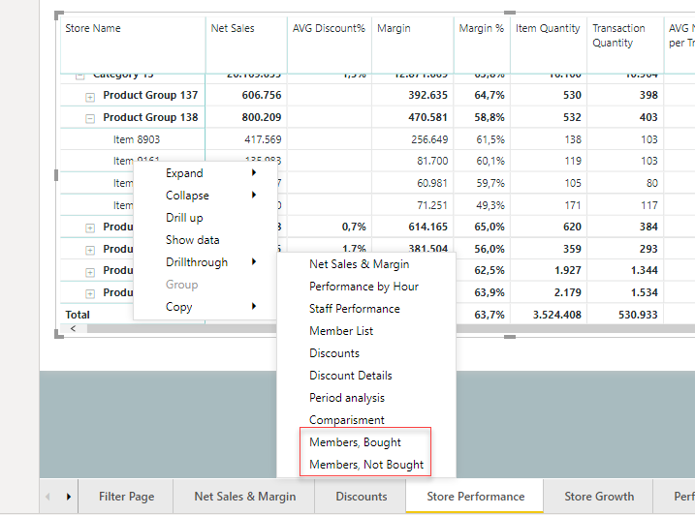695x515 pixels.
Task: Switch to the Filter Page tab
Action: pyautogui.click(x=126, y=497)
